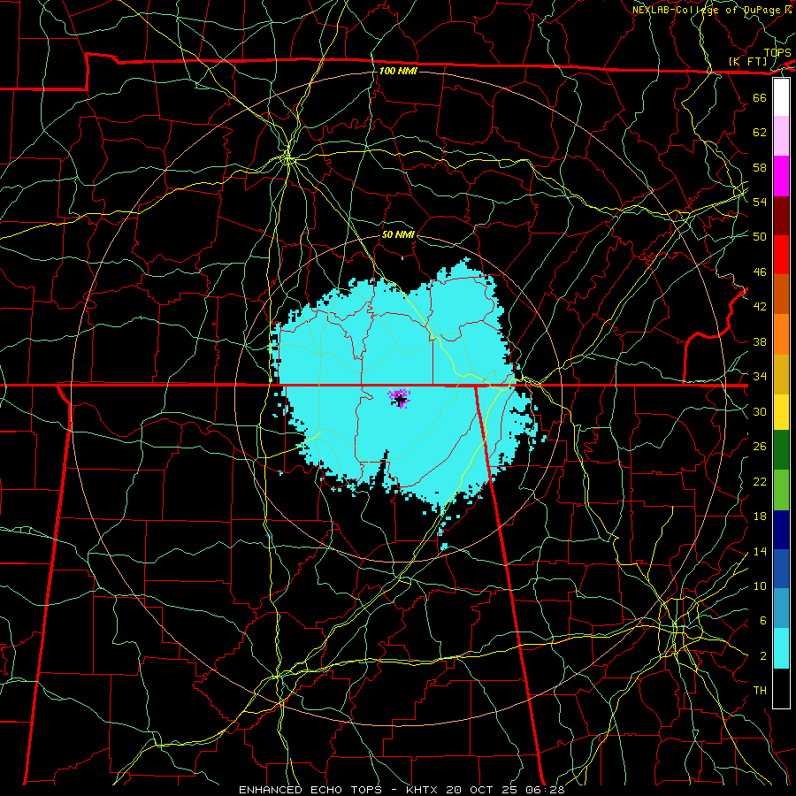Screen dimensions: 796x796
Task: Click the '42' scale label
Action: pyautogui.click(x=760, y=307)
